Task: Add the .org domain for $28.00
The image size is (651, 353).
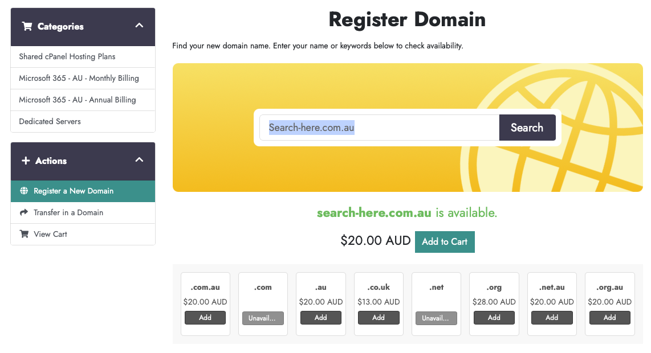Action: click(x=494, y=318)
